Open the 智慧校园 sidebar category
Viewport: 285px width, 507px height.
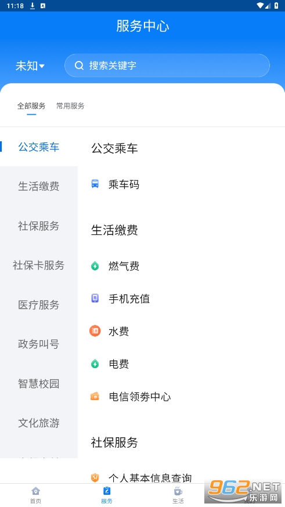(x=39, y=384)
